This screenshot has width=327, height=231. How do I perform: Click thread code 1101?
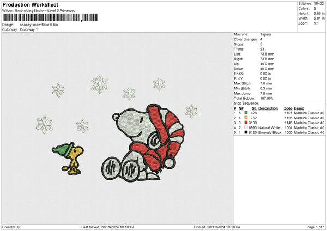288,113
